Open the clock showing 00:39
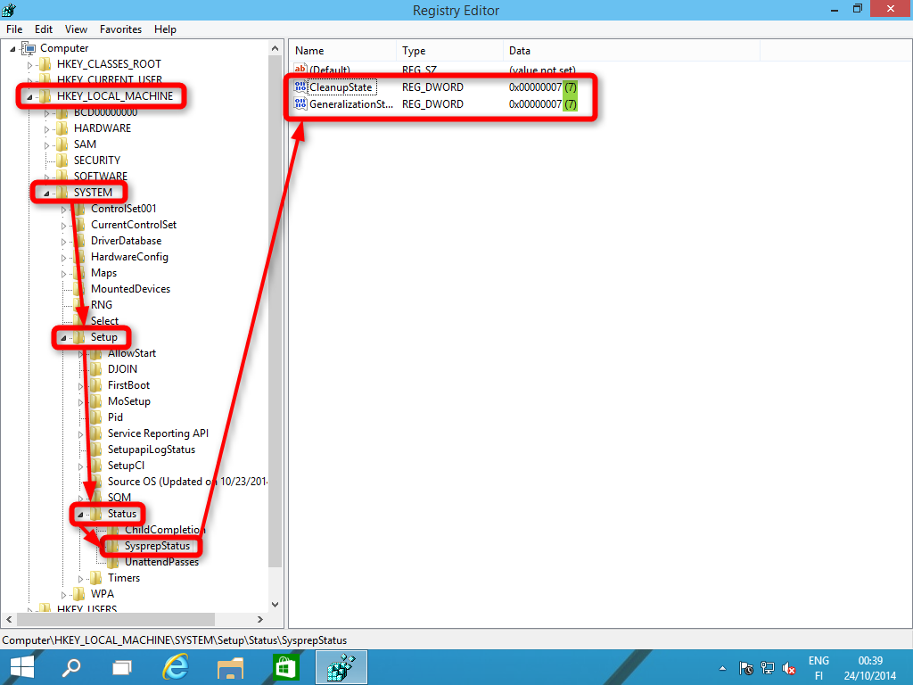This screenshot has height=685, width=913. tap(870, 668)
